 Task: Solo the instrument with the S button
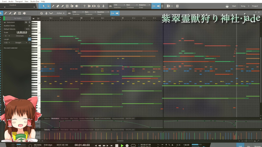coord(29,22)
